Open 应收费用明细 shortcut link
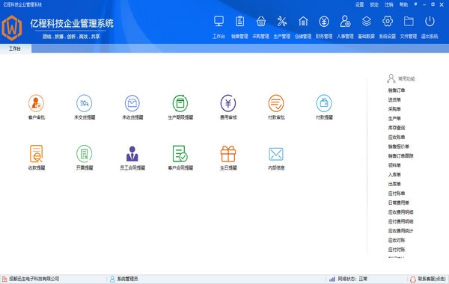 point(401,212)
